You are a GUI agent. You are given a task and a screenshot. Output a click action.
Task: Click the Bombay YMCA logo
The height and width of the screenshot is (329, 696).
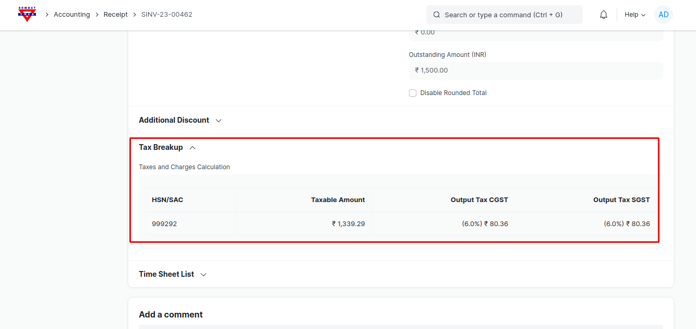(x=27, y=14)
